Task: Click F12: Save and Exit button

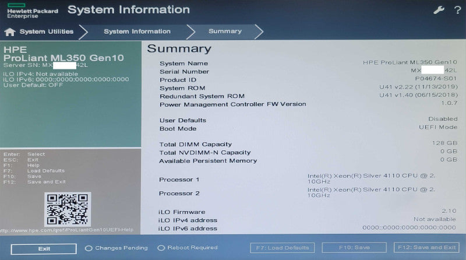Action: pyautogui.click(x=426, y=248)
